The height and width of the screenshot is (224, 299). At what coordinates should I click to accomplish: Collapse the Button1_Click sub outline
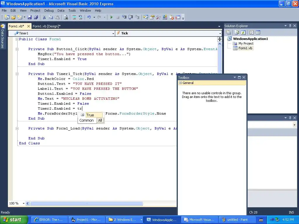click(x=17, y=49)
